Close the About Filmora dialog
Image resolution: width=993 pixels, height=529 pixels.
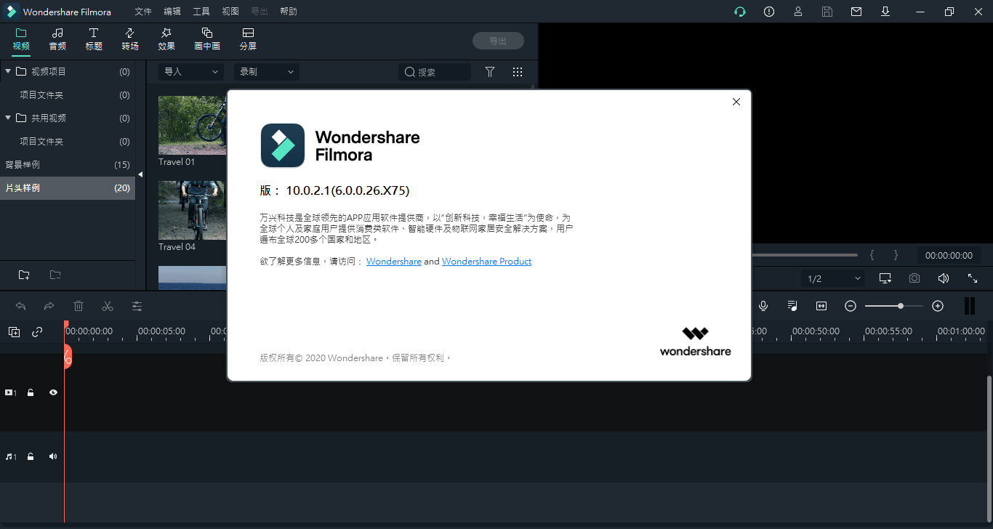point(736,102)
